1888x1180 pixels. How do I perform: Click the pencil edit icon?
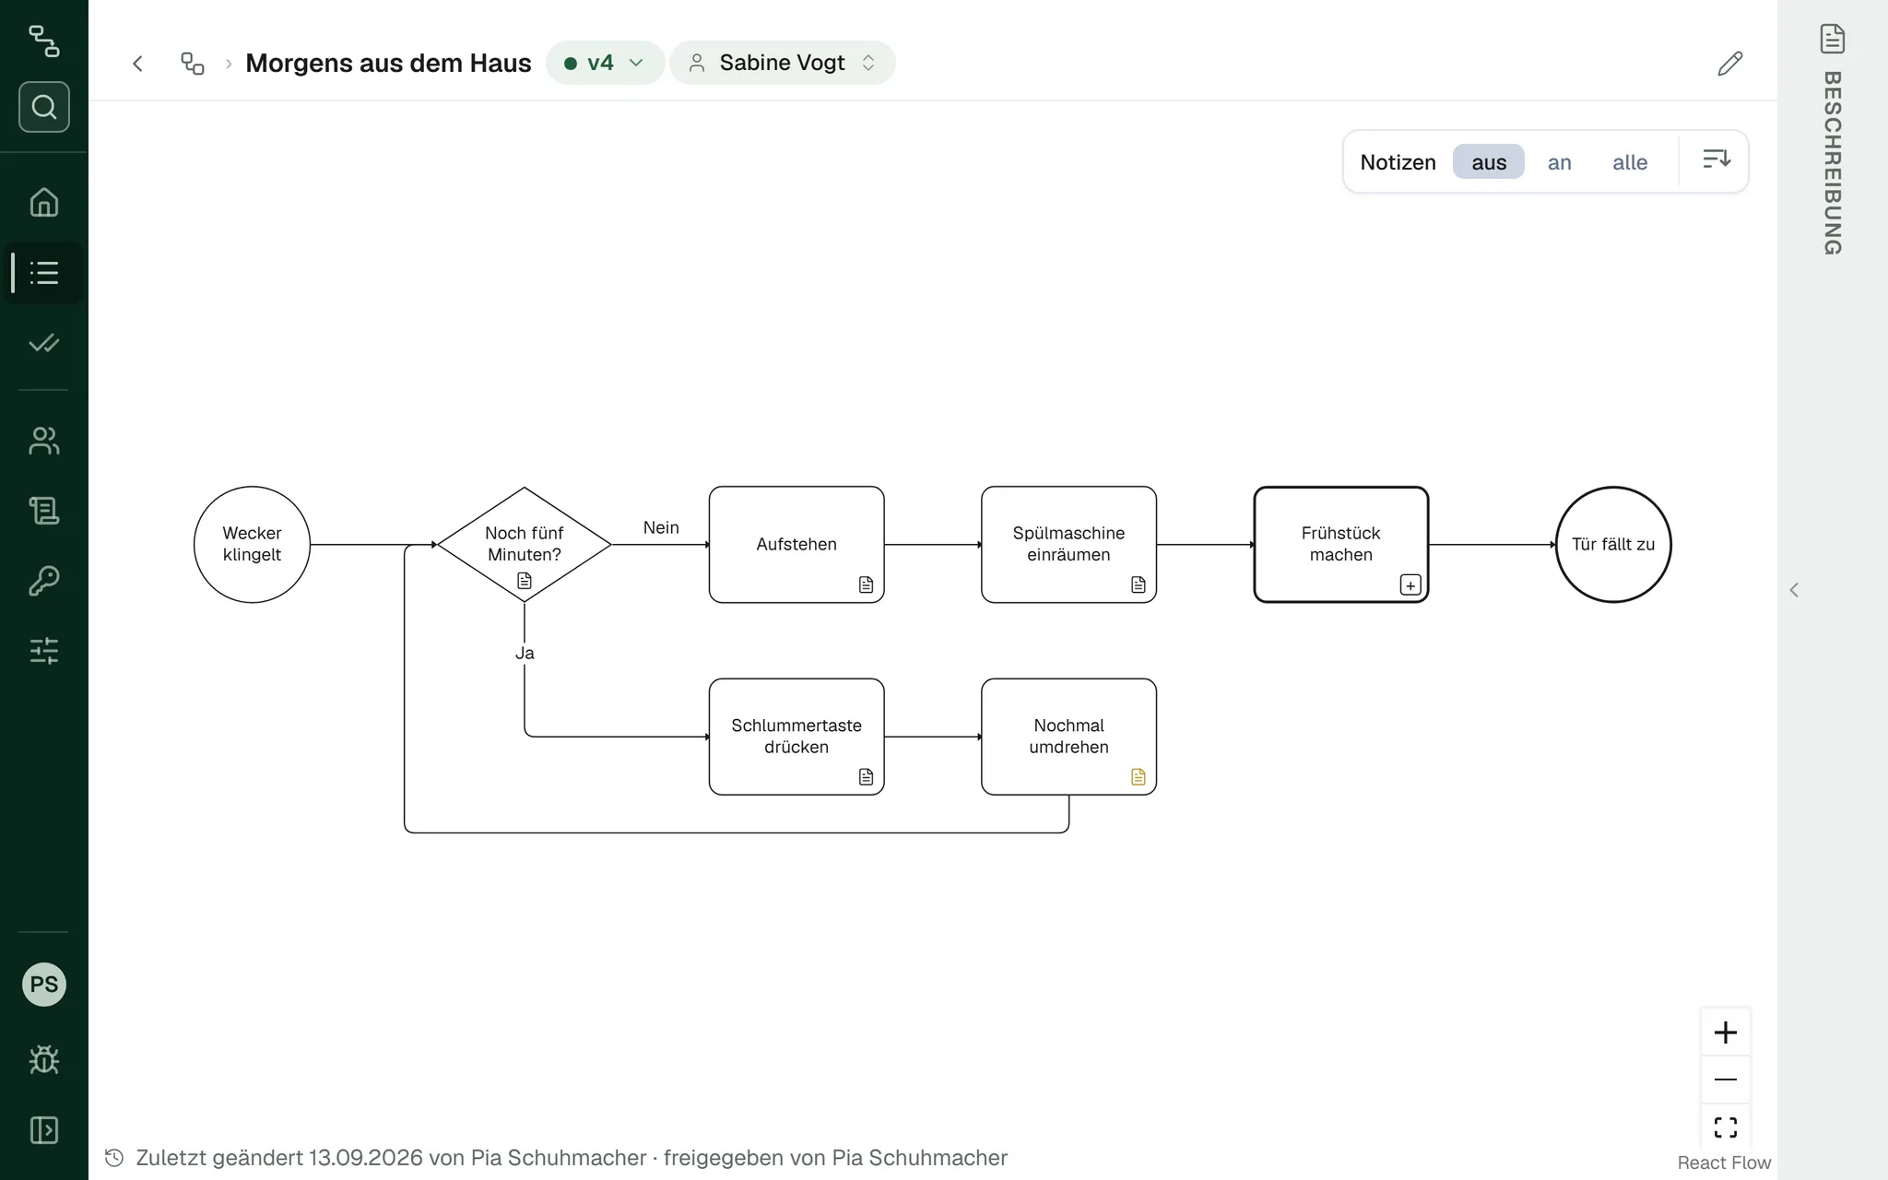click(1730, 63)
